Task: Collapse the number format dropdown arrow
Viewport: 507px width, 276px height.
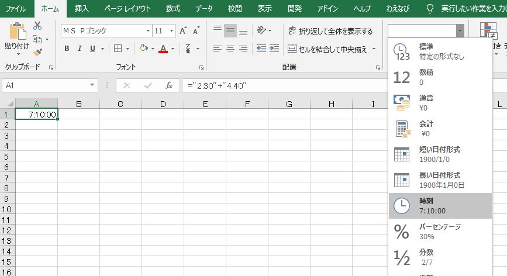Action: click(x=460, y=31)
